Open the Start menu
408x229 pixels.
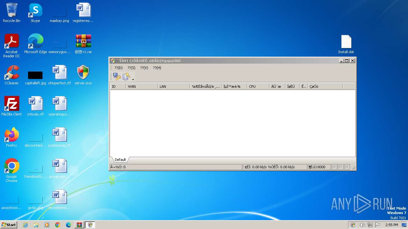coord(9,225)
